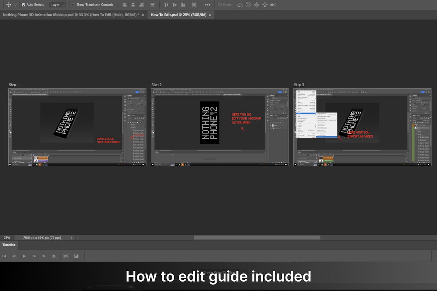This screenshot has height=291, width=437.
Task: Click the align top edges icon
Action: [x=166, y=5]
